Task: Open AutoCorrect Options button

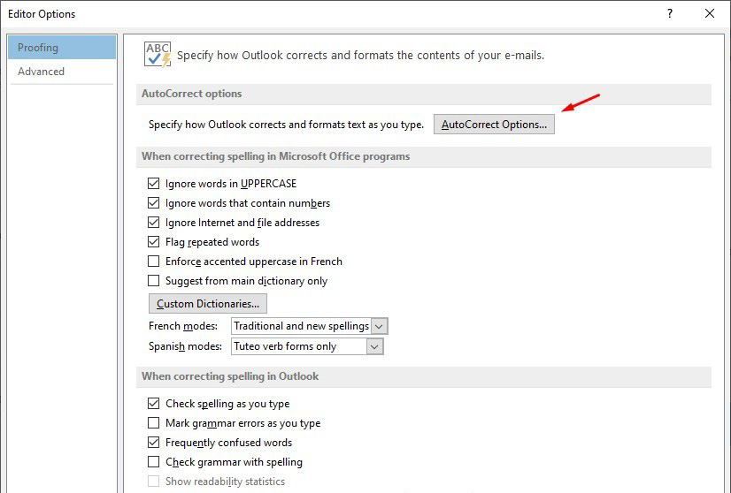Action: pyautogui.click(x=494, y=125)
